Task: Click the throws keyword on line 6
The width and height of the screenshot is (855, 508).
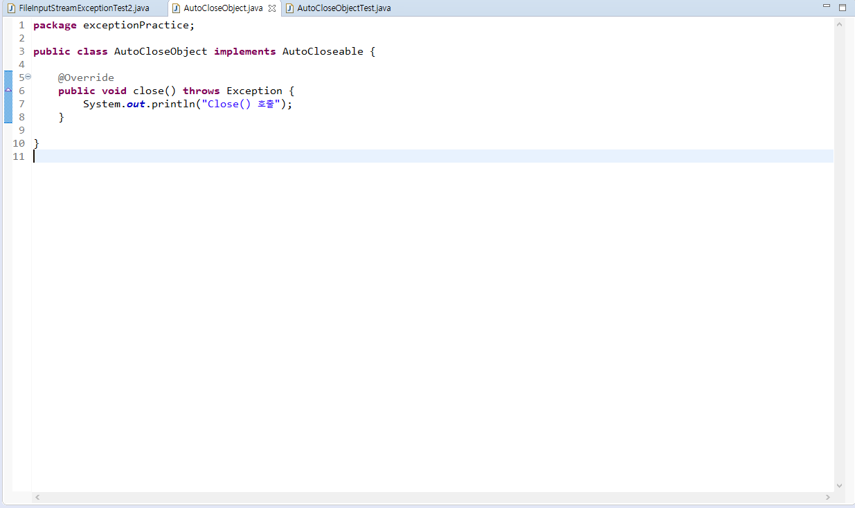Action: [201, 91]
